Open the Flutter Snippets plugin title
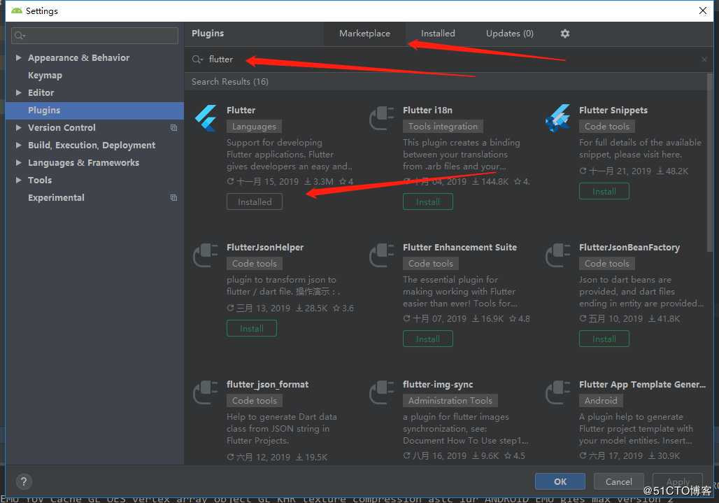Viewport: 719px width, 503px height. pyautogui.click(x=613, y=110)
